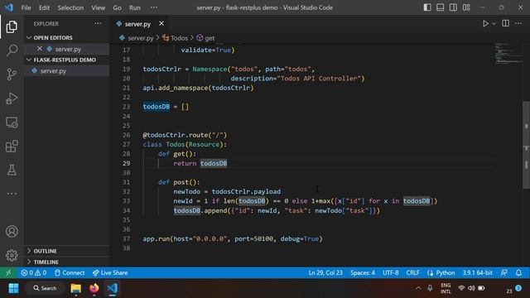
Task: Collapse the Open Editors section
Action: (x=66, y=37)
